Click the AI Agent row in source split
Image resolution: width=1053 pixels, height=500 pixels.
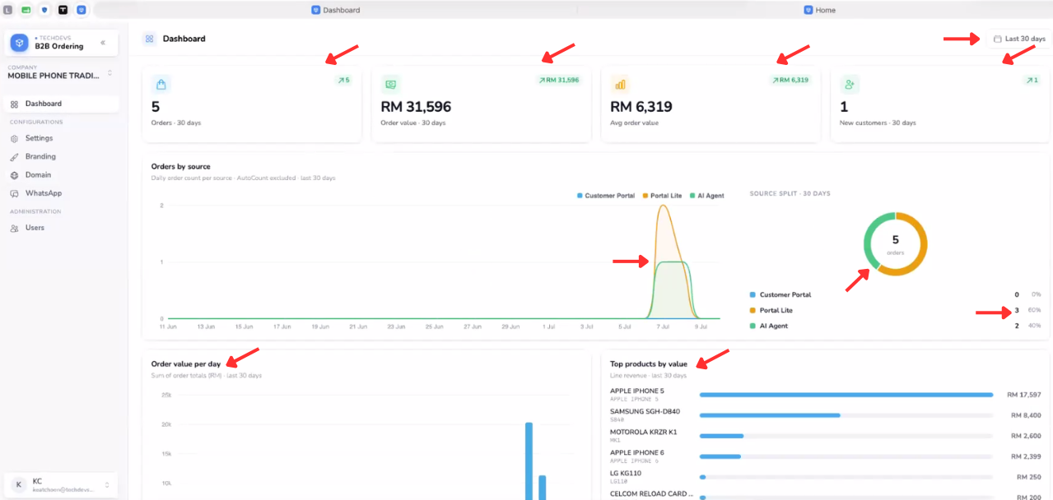tap(896, 326)
